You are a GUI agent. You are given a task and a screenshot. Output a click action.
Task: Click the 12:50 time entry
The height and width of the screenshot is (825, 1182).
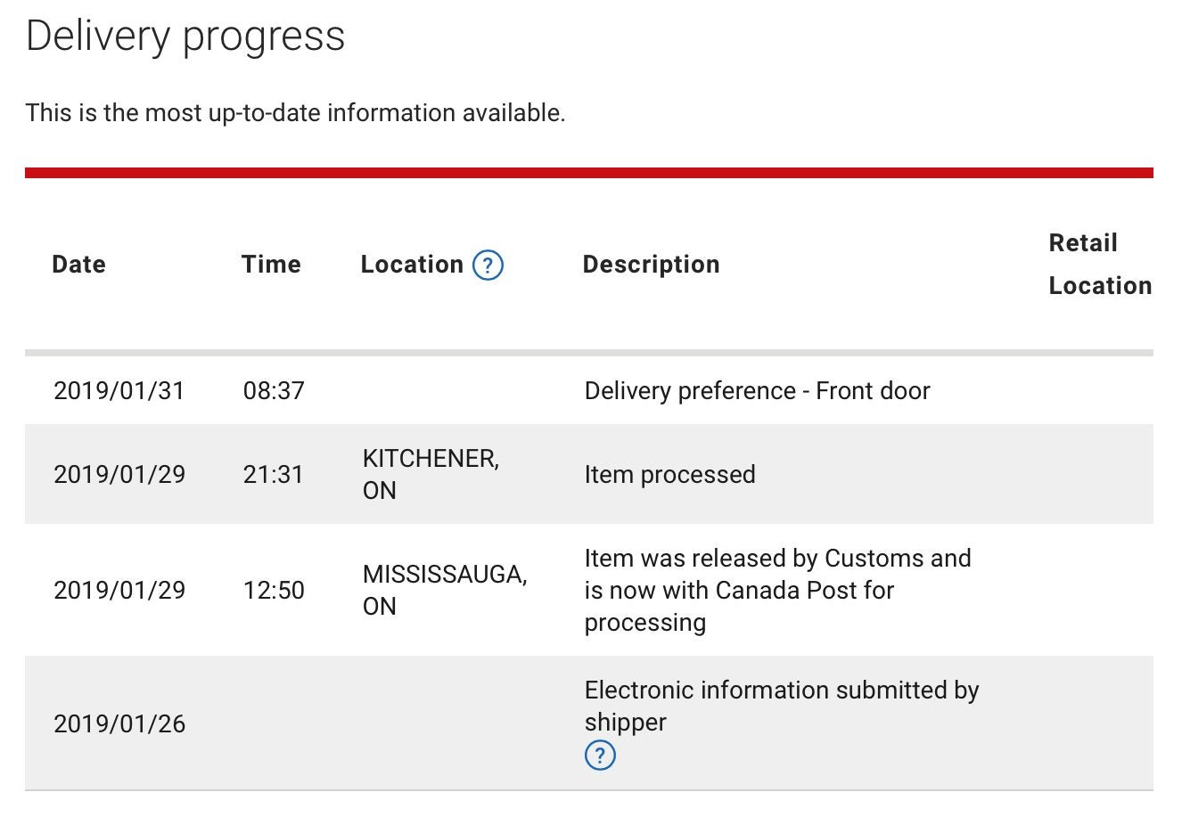click(x=274, y=591)
